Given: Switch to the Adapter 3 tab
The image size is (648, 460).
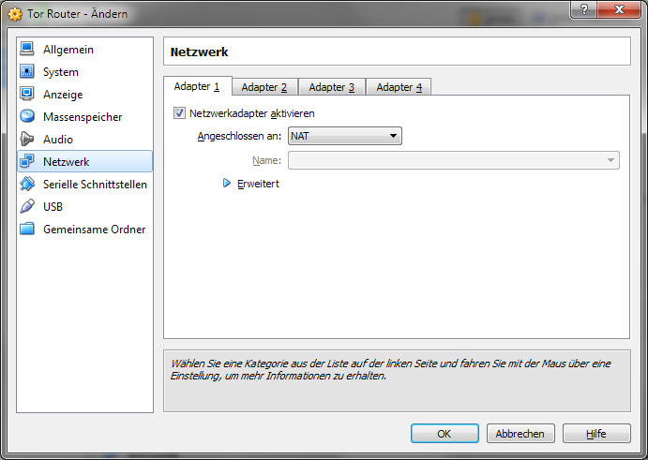Looking at the screenshot, I should point(331,87).
